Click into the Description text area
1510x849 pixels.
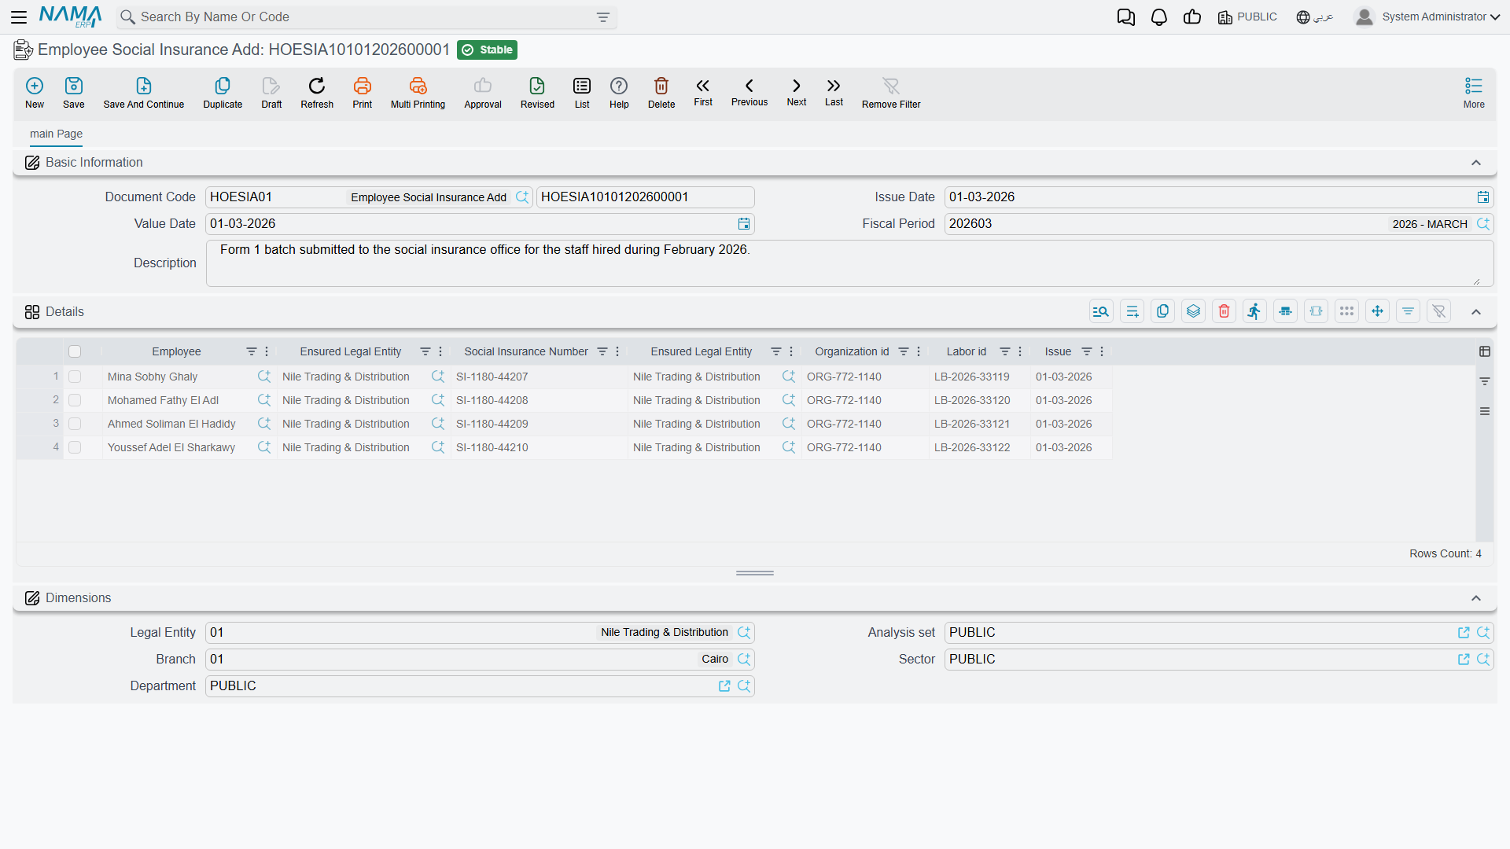tap(849, 263)
